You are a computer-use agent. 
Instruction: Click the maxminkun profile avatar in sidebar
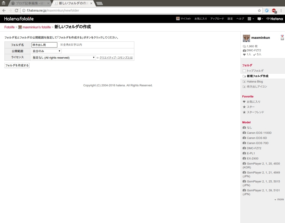tap(246, 38)
